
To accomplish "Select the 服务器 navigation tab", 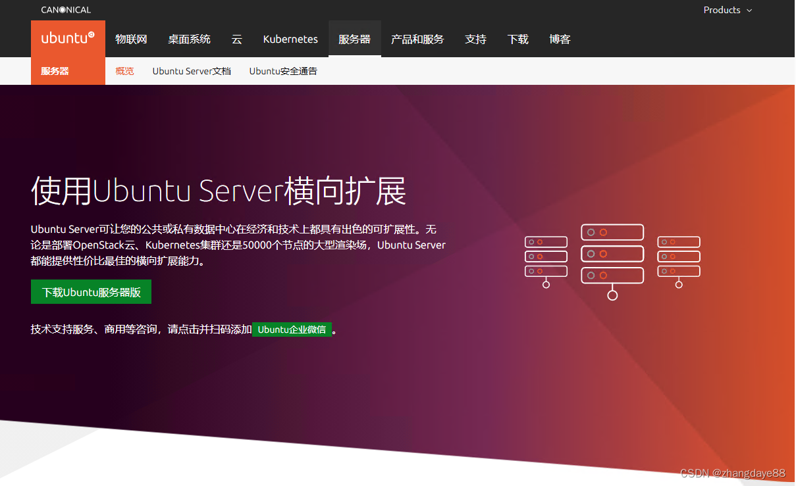I will pyautogui.click(x=354, y=39).
